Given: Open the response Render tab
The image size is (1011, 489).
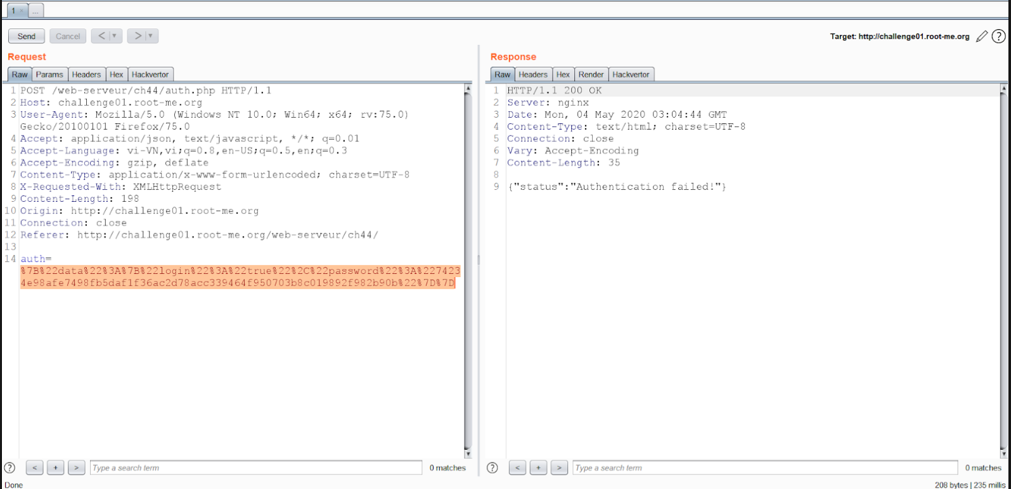Looking at the screenshot, I should [591, 75].
